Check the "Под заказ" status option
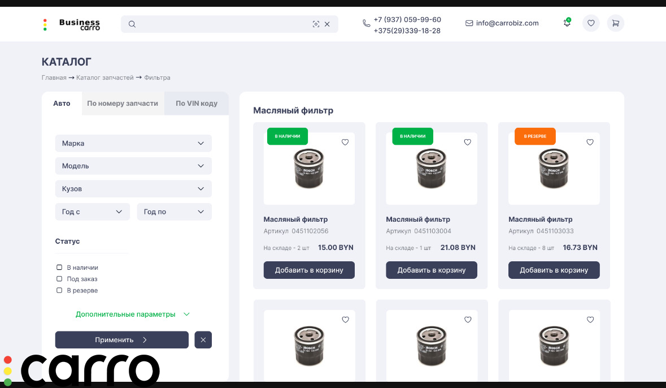The width and height of the screenshot is (666, 388). pyautogui.click(x=59, y=279)
